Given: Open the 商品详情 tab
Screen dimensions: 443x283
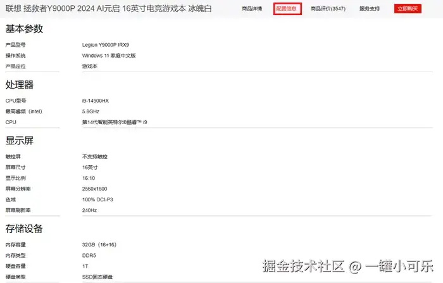Looking at the screenshot, I should click(x=252, y=9).
